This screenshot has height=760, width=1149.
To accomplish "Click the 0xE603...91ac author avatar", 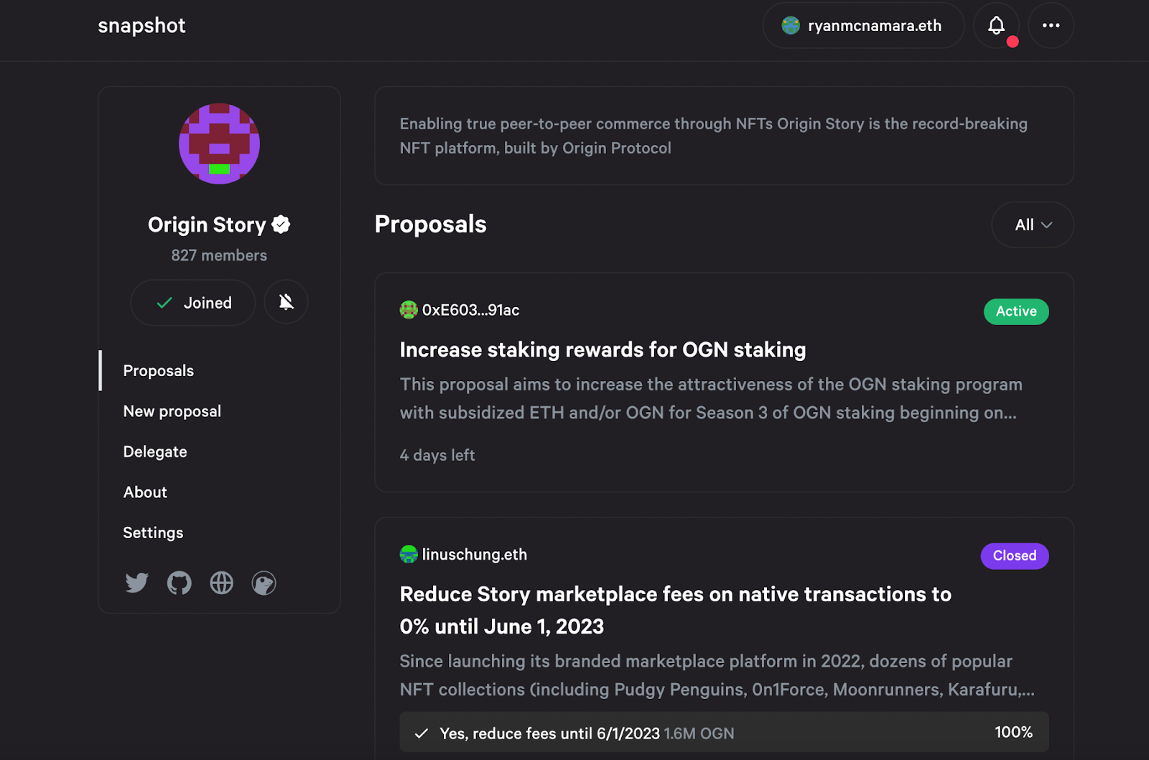I will pyautogui.click(x=409, y=310).
